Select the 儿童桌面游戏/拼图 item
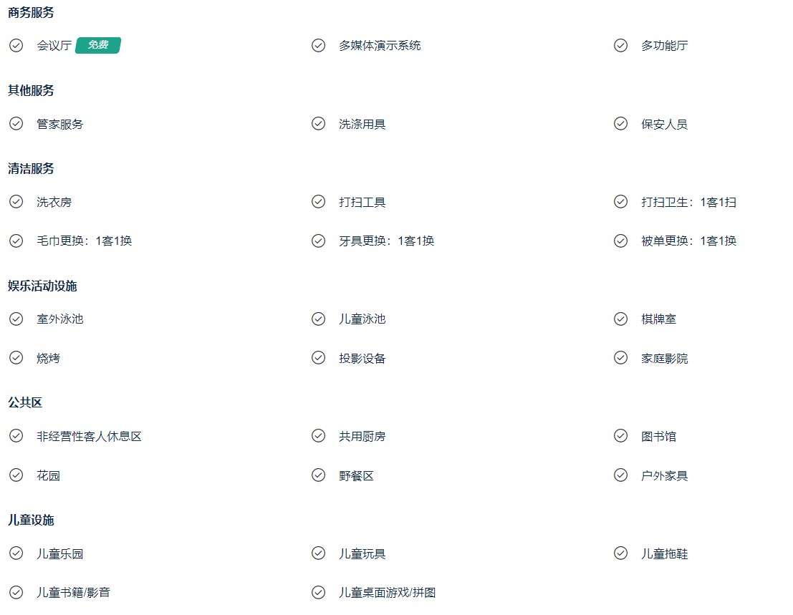This screenshot has width=793, height=615. [x=388, y=592]
